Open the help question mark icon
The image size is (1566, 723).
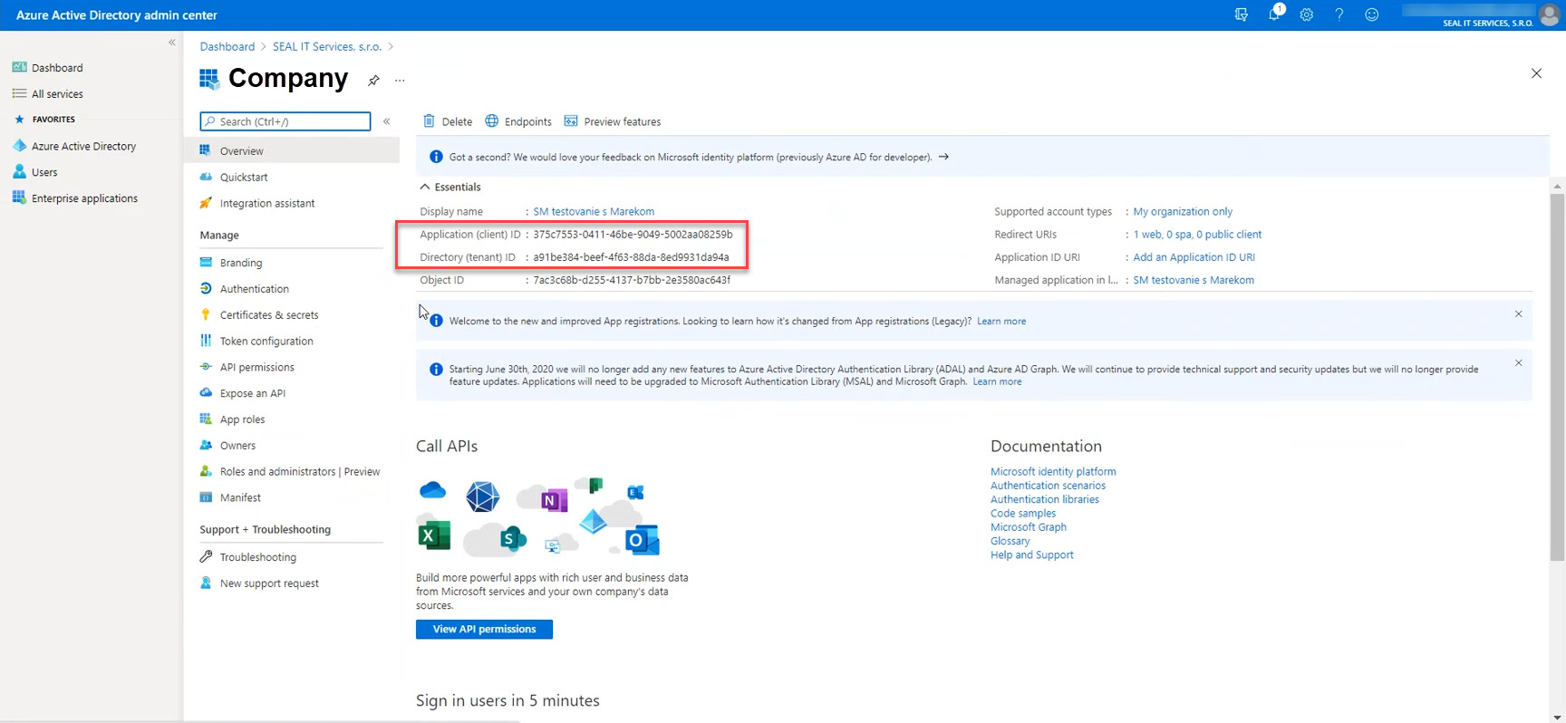pos(1339,14)
